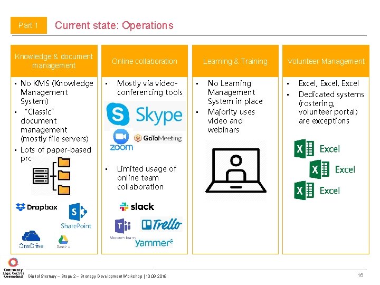This screenshot has width=380, height=285.
Task: Click the GoToMeeting logo
Action: coord(158,138)
